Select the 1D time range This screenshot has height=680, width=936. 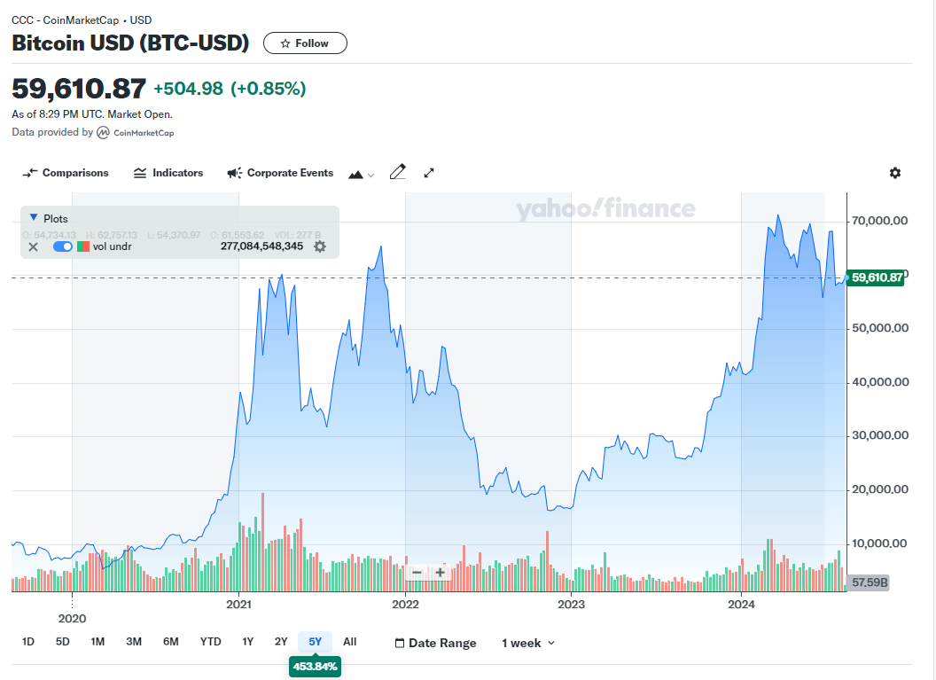coord(28,642)
